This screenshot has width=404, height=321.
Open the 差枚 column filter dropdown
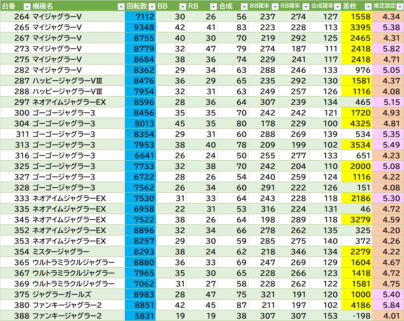pos(367,6)
